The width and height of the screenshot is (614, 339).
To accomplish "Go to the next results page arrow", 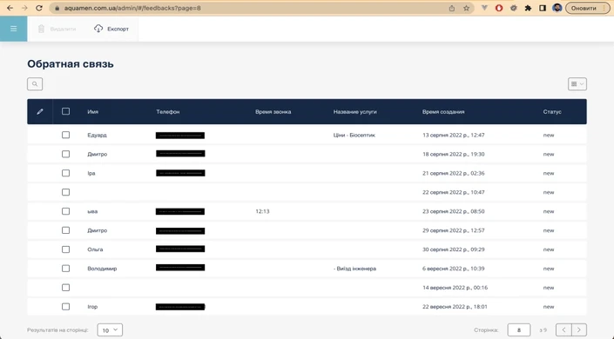I will (x=579, y=330).
